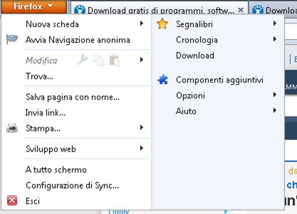
Task: Switch to the second Download tab
Action: coord(273,9)
